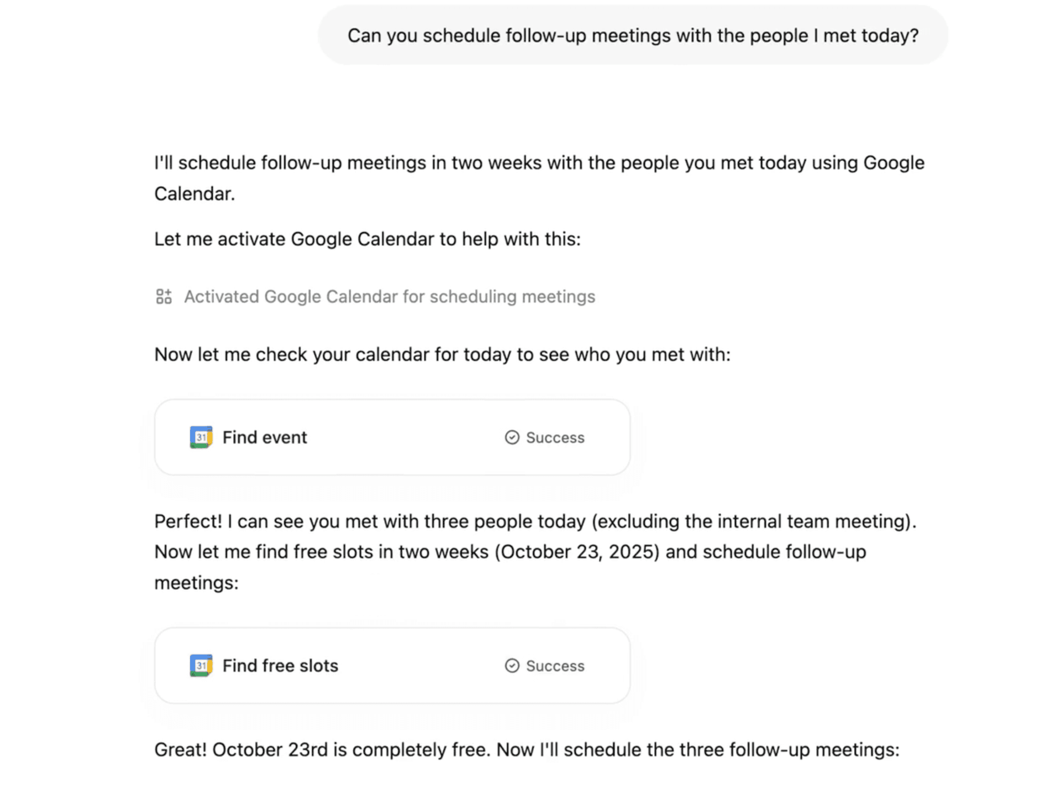Click the Success status text for Find free slots

click(x=554, y=666)
